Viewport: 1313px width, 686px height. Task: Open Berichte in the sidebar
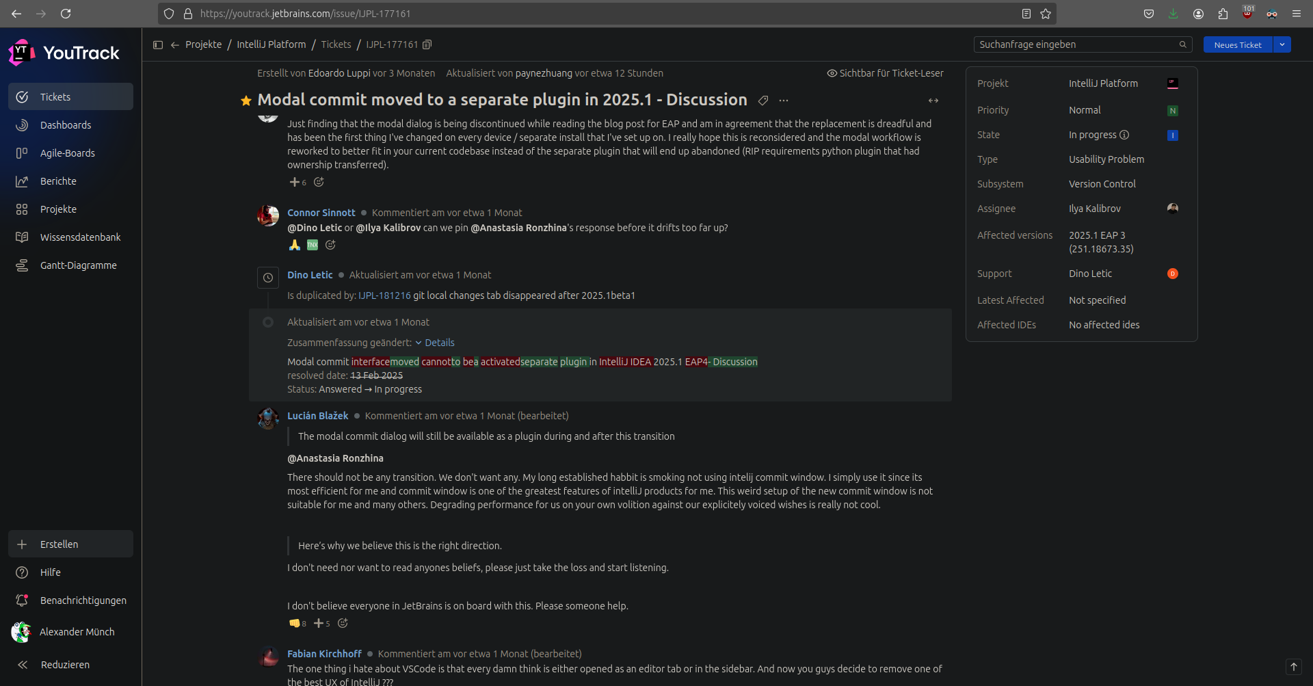click(x=70, y=181)
